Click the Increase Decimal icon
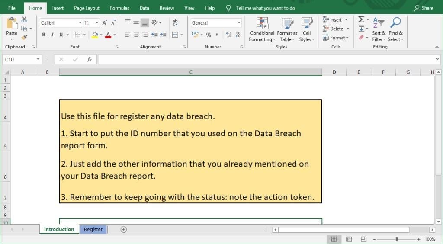 pyautogui.click(x=229, y=35)
